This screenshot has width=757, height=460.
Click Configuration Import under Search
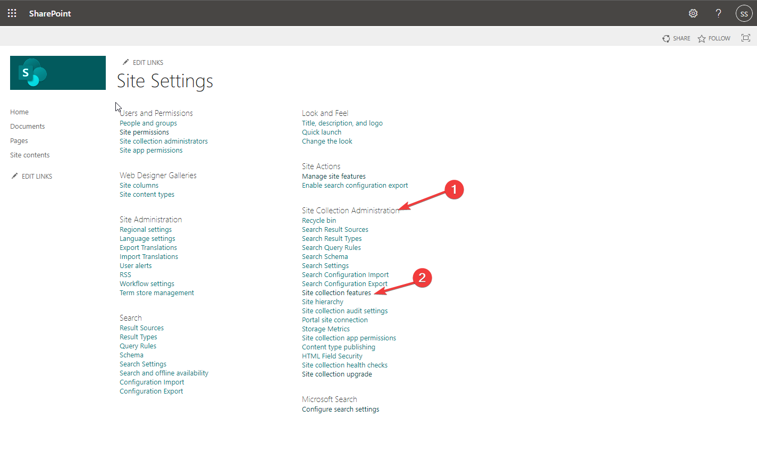point(152,382)
